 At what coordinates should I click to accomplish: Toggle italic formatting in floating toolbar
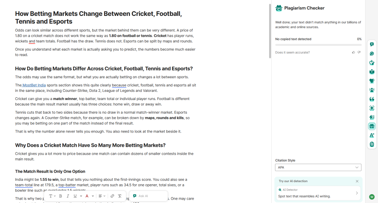(68, 196)
